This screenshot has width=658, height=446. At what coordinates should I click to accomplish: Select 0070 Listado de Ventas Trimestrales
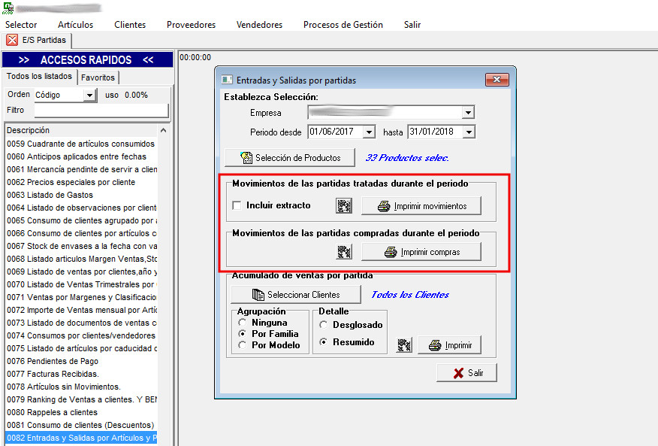pos(81,284)
